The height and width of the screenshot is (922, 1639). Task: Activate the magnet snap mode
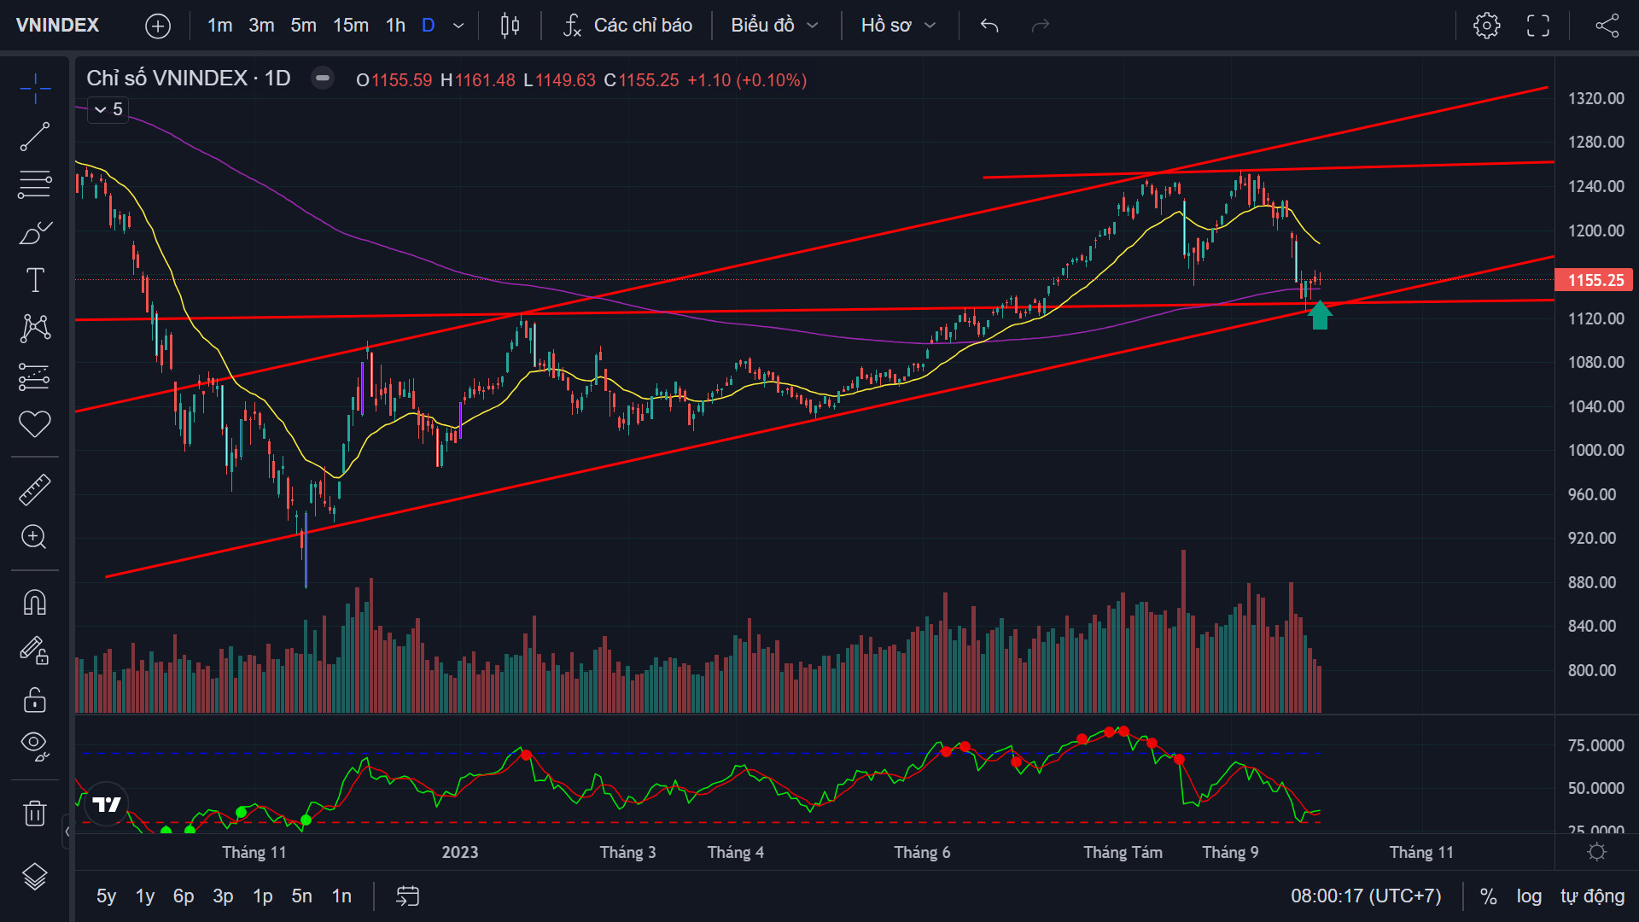(x=35, y=603)
